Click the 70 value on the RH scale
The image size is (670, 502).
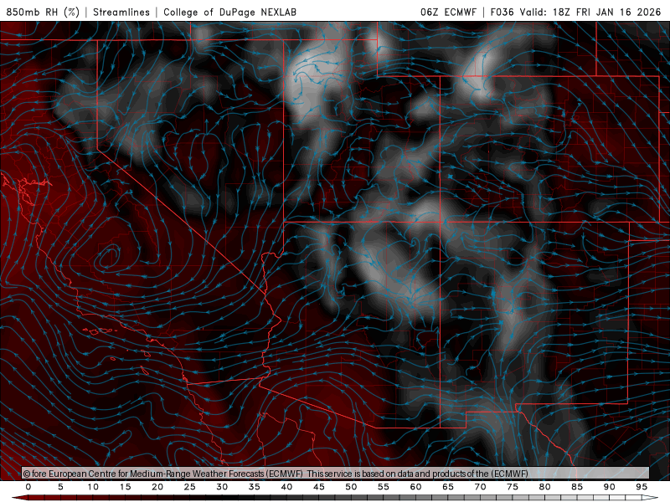pos(480,487)
